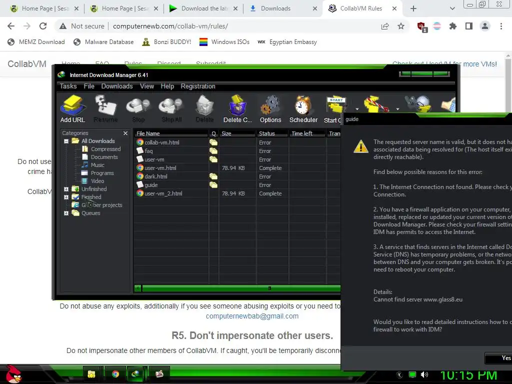The height and width of the screenshot is (384, 512).
Task: Click the taskbar volume speaker icon
Action: (424, 374)
